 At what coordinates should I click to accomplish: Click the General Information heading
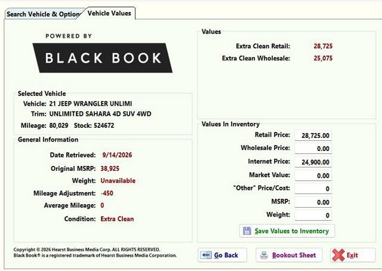(x=48, y=140)
